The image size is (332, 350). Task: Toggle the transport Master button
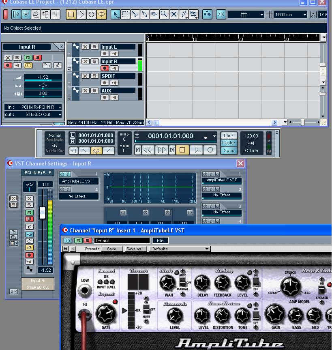(229, 143)
